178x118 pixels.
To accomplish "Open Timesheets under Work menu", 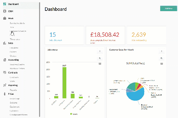I will point(15,39).
